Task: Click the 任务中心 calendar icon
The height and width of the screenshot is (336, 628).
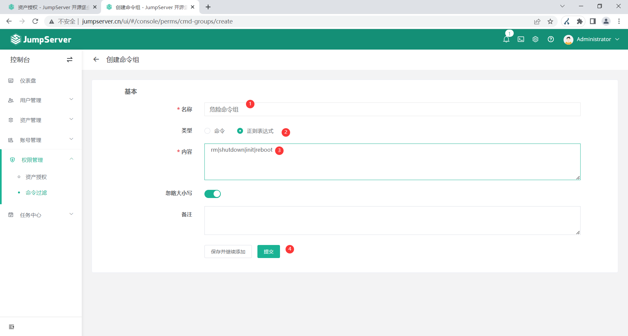Action: pos(11,215)
